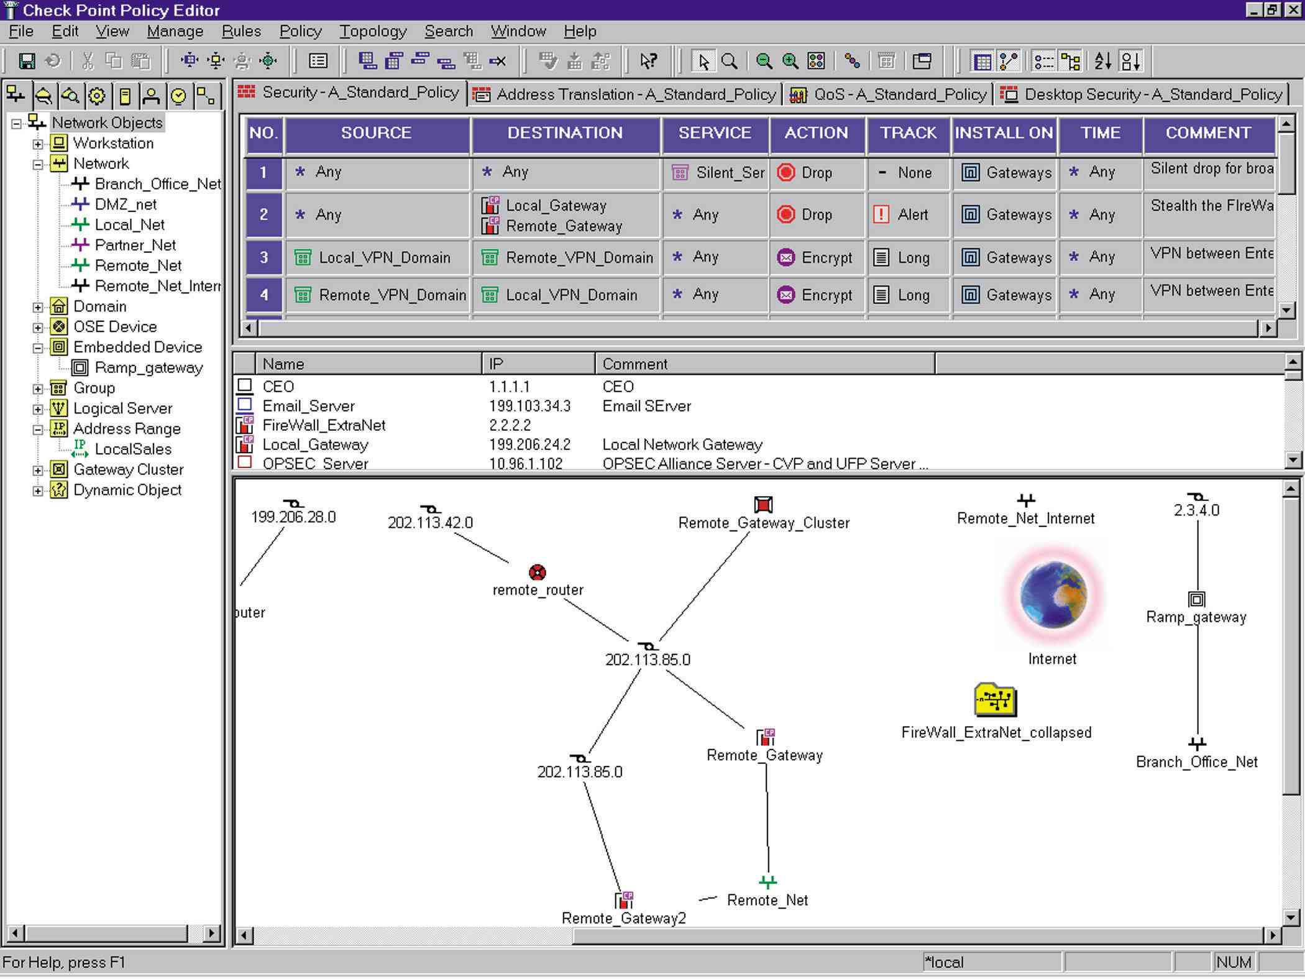This screenshot has height=979, width=1305.
Task: Open the Time objects clock tab
Action: [x=178, y=96]
